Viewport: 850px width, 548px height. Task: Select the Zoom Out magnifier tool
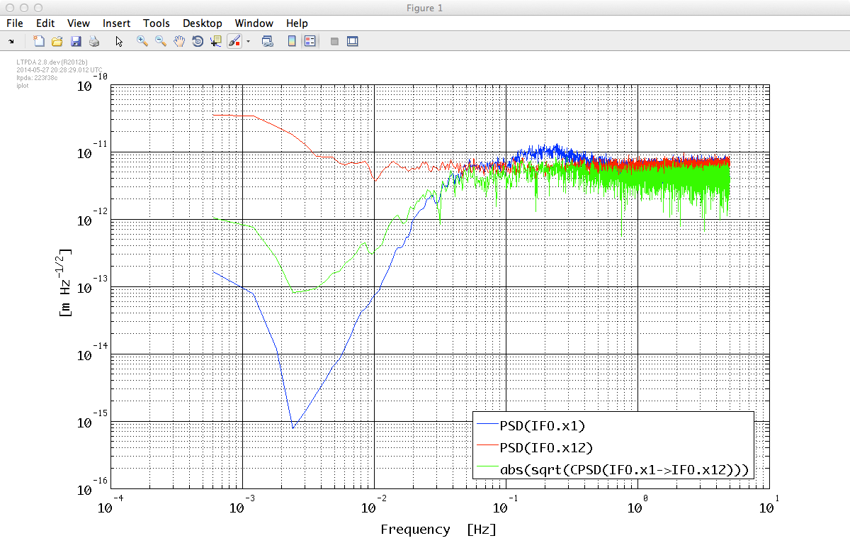click(x=161, y=41)
